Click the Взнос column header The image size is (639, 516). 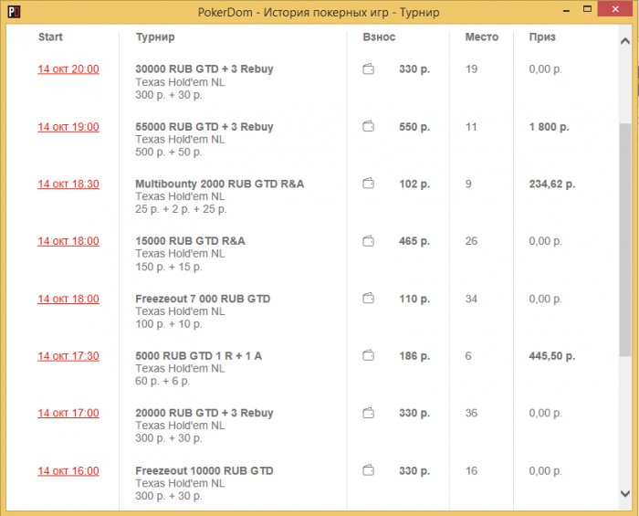pos(379,37)
